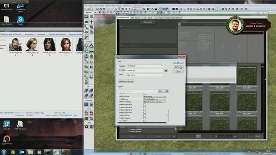Click the CSG Subtract icon
The height and width of the screenshot is (155, 276).
[91, 90]
